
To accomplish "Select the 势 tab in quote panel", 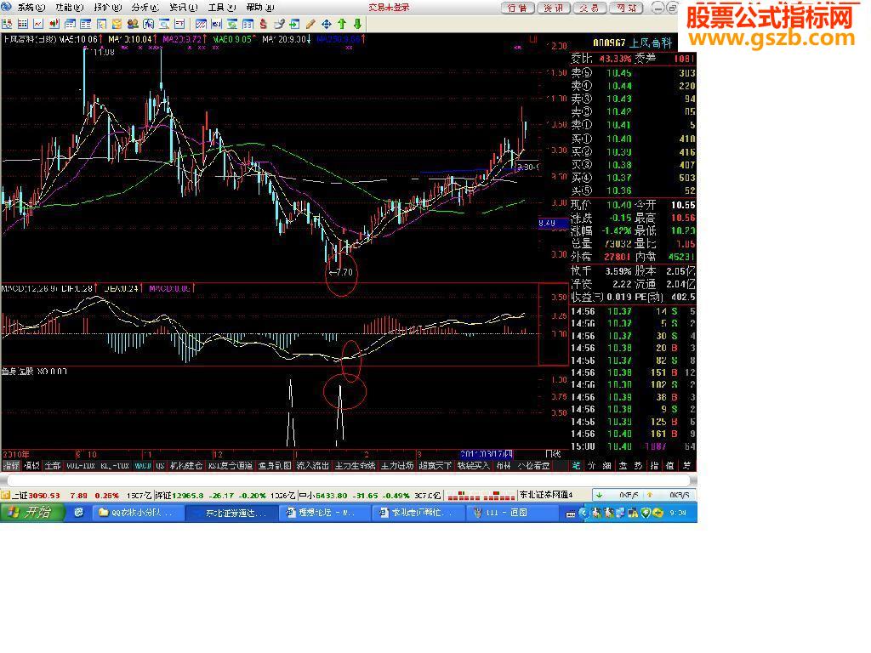I will (x=639, y=466).
